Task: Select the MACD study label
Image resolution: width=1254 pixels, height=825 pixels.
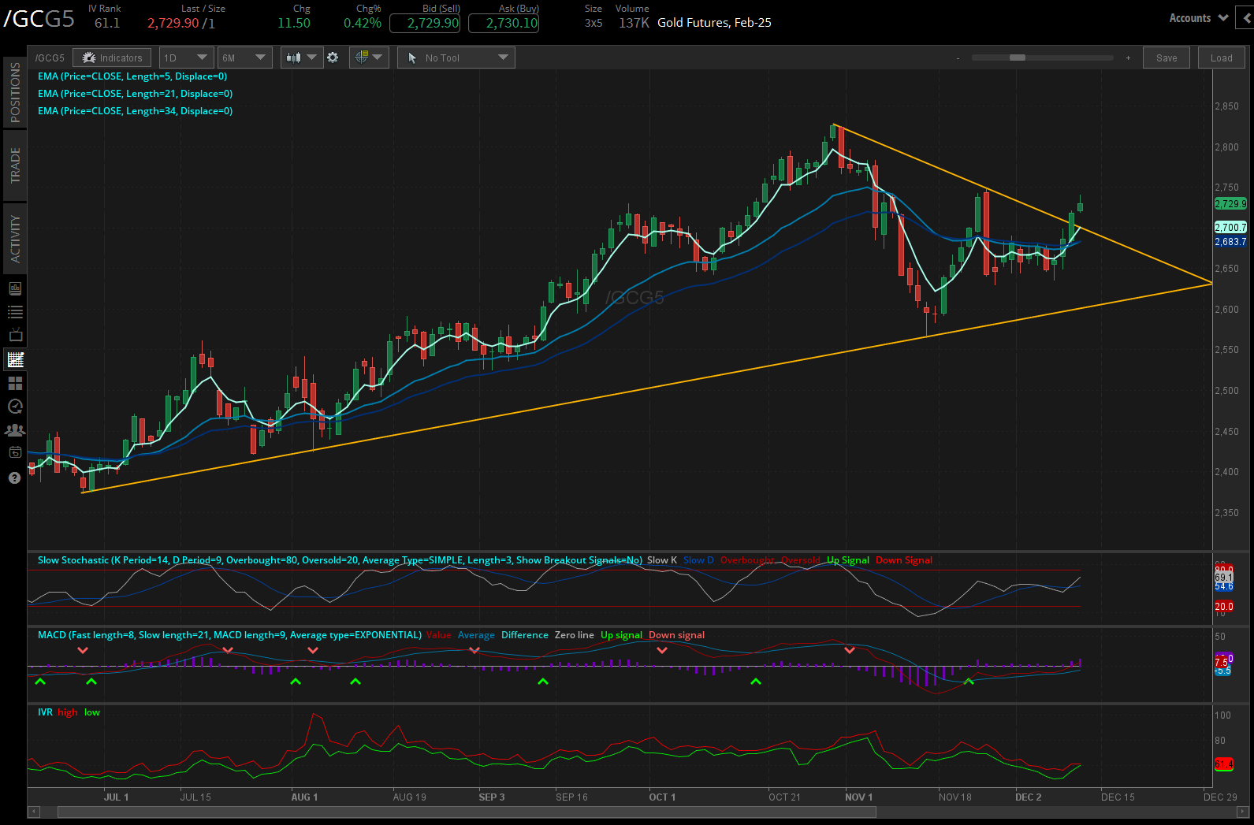Action: (230, 635)
